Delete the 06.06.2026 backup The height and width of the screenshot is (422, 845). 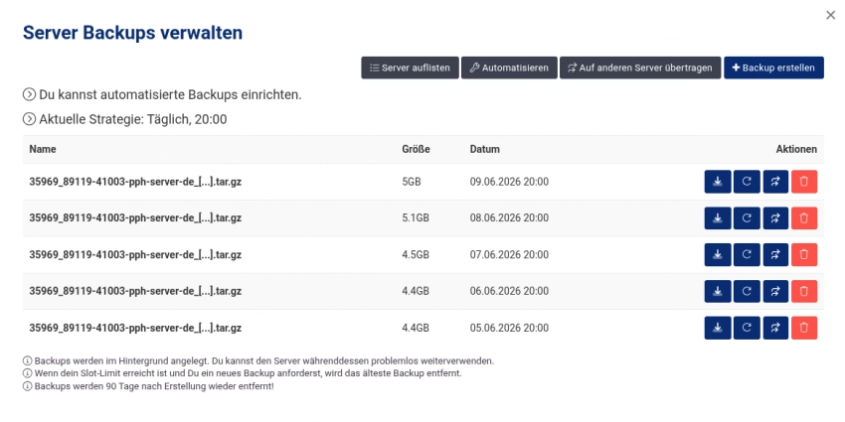[804, 291]
